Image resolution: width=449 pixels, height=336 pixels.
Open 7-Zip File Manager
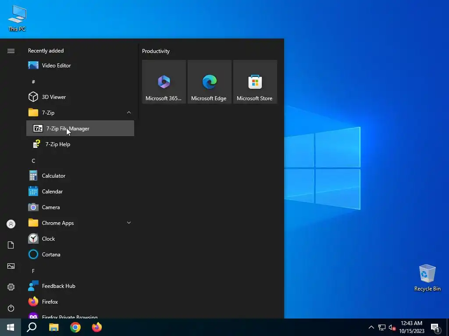[80, 128]
